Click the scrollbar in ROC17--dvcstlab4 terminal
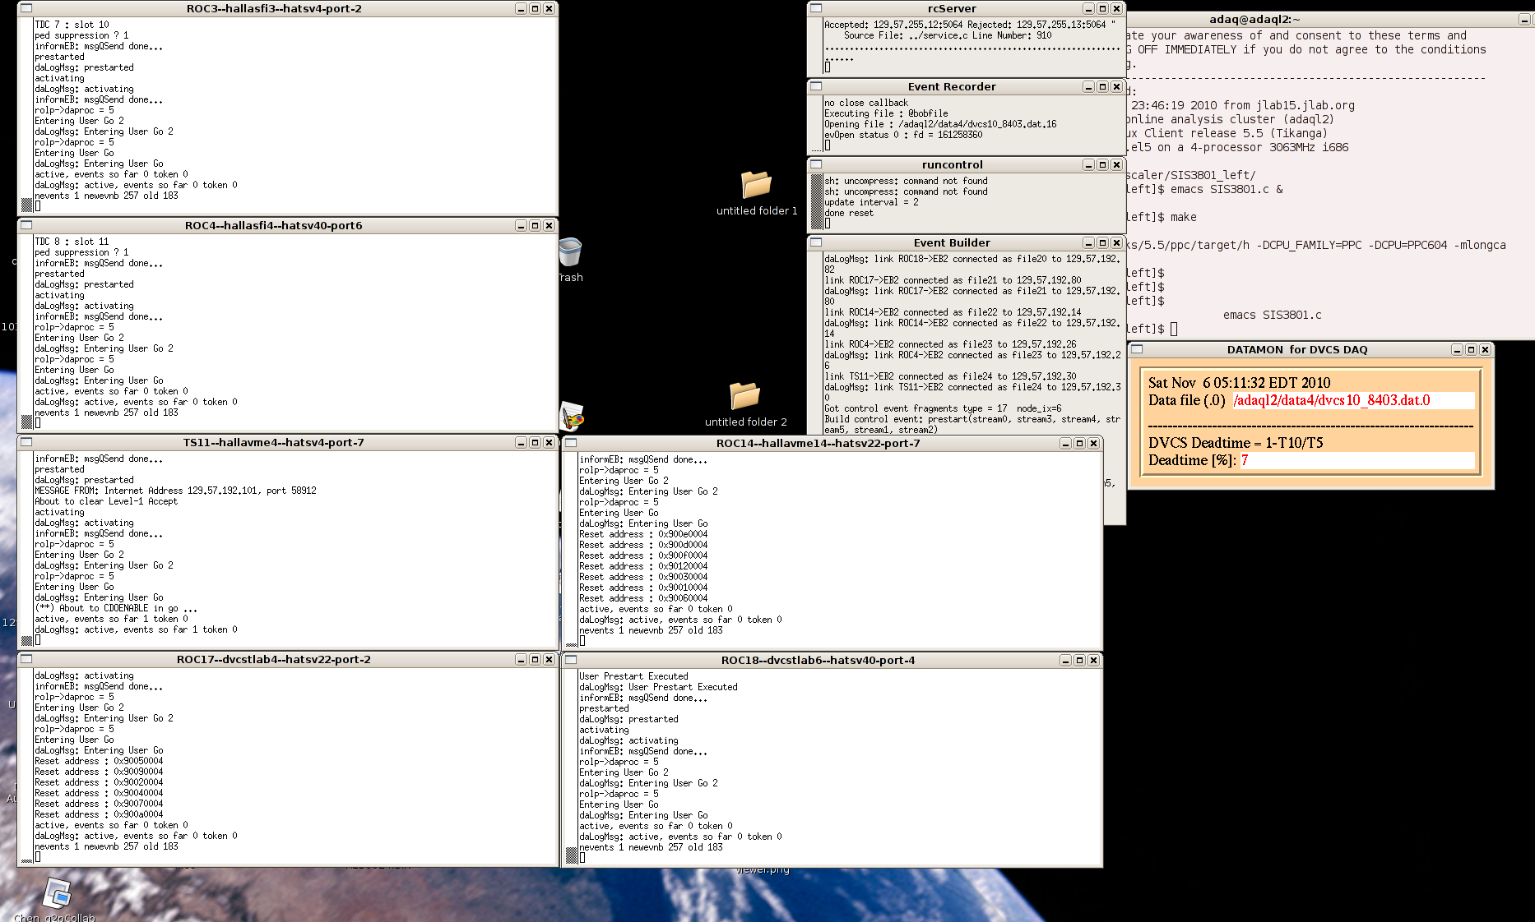Screen dimensions: 1535x922 coord(26,765)
